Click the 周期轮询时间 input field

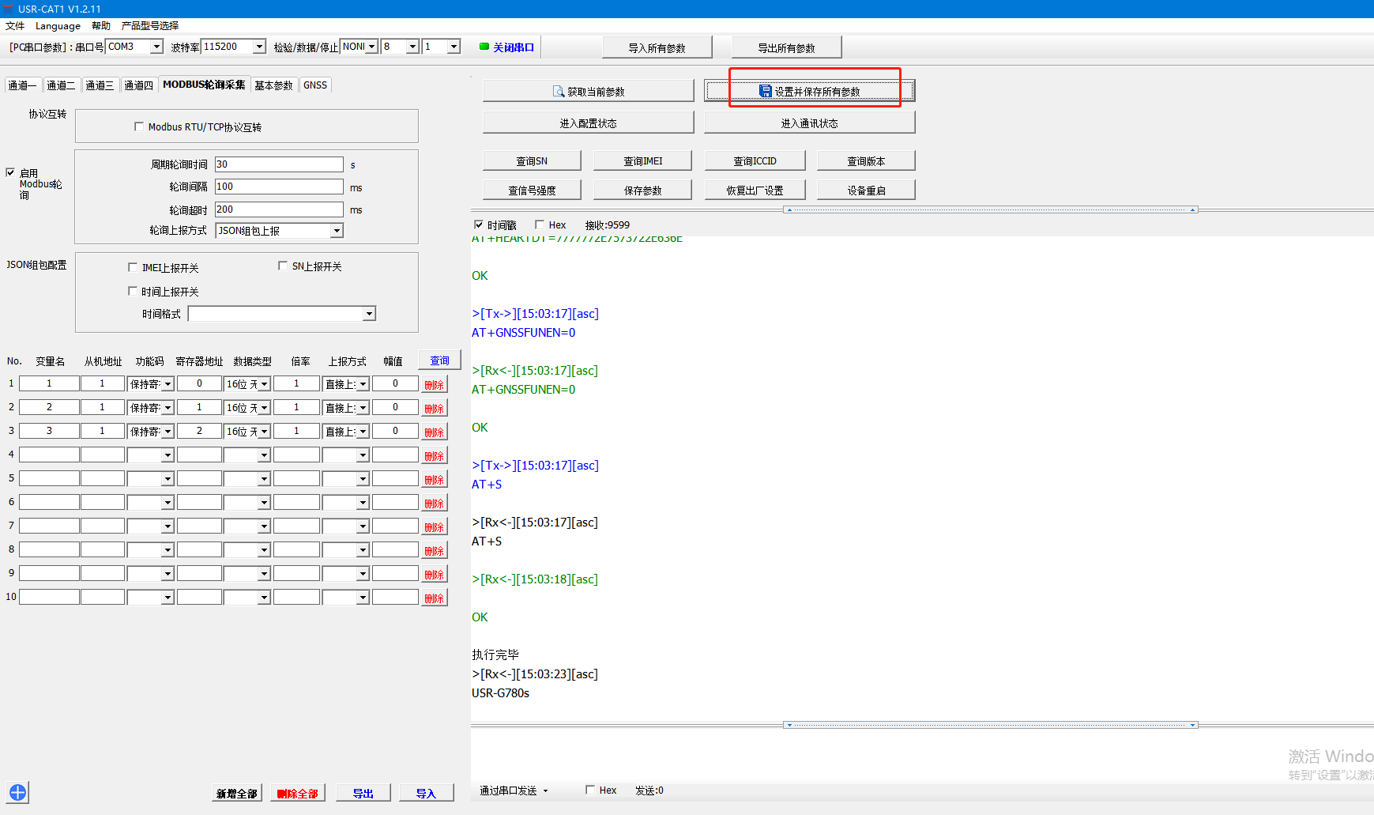278,164
